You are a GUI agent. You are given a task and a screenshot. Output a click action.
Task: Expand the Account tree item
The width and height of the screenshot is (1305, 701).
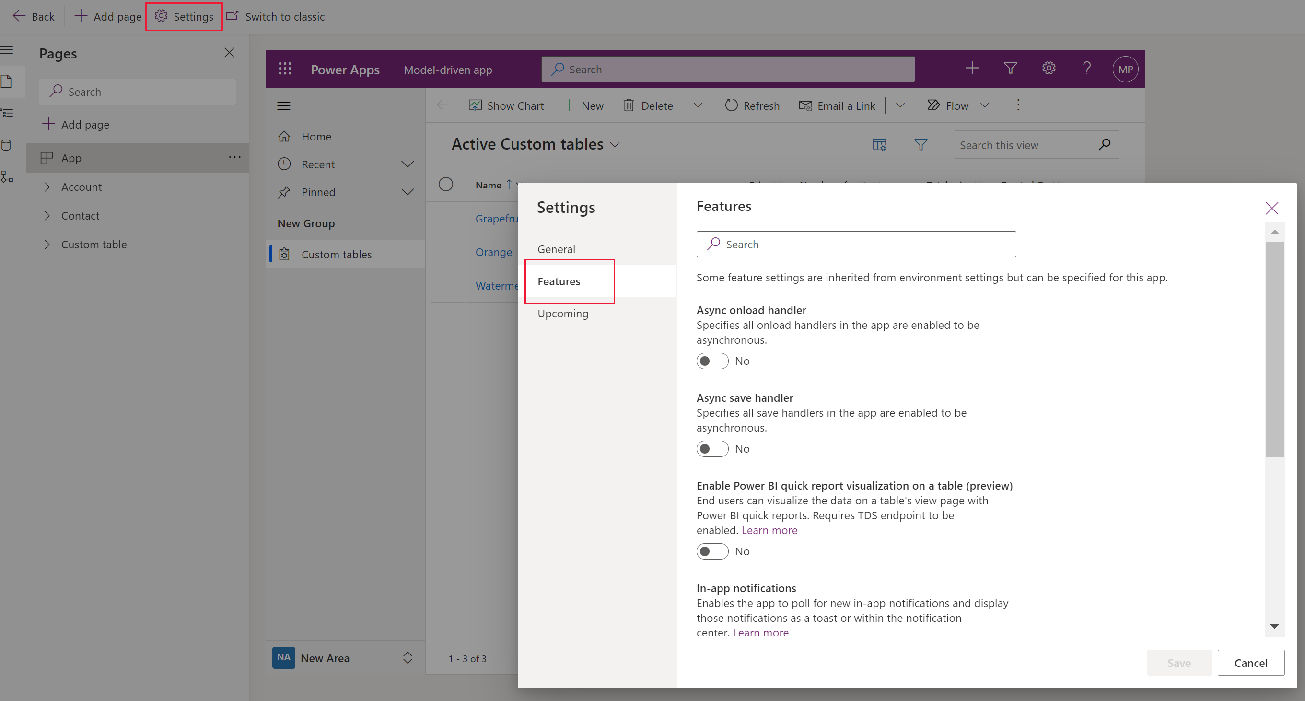pos(47,187)
